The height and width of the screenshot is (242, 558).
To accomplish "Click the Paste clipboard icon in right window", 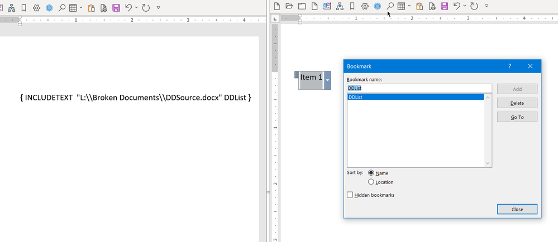I will (x=419, y=6).
